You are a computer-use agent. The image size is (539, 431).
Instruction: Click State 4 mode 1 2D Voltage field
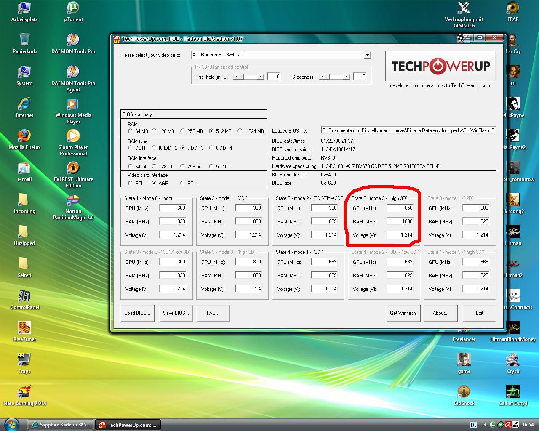coord(325,289)
